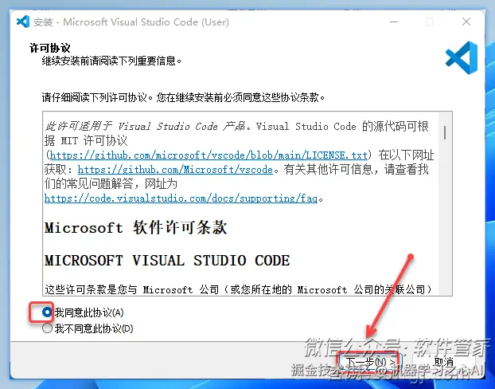Click the window title "安装 - Microsoft Visual Studio Code (User)"
Viewport: 495px width, 389px height.
(131, 22)
